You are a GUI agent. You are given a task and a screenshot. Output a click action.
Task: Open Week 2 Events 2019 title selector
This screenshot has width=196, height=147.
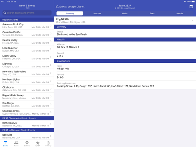(x=27, y=6)
